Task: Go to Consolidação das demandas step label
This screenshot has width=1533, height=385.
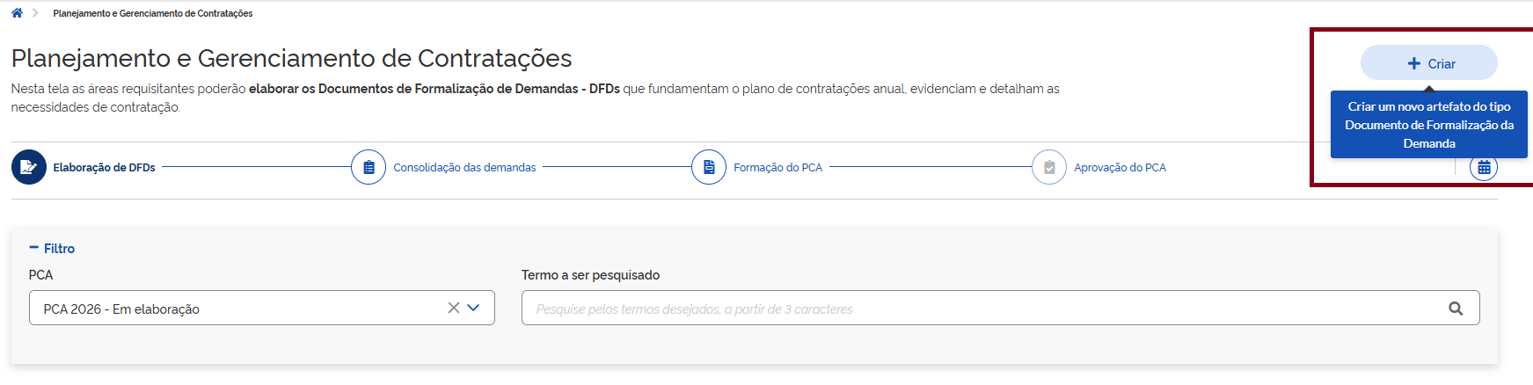Action: point(464,168)
